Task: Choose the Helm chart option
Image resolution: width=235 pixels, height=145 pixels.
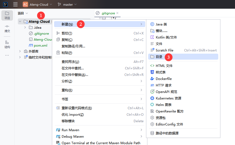Action: pos(163,105)
